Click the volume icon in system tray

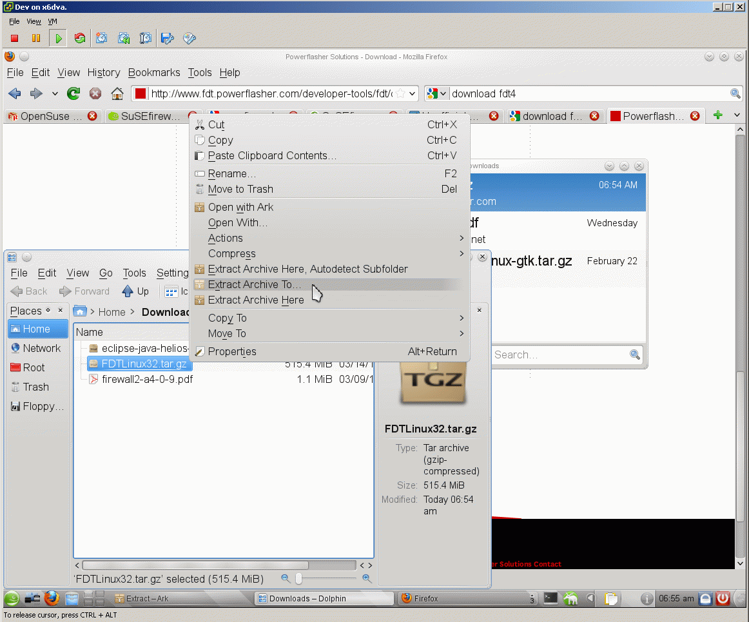point(591,598)
